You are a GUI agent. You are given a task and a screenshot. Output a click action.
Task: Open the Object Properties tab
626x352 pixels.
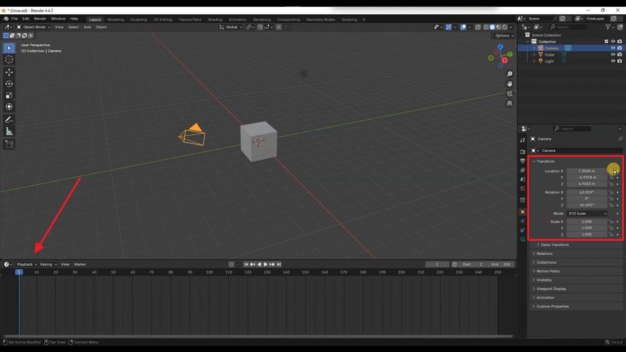tap(522, 211)
